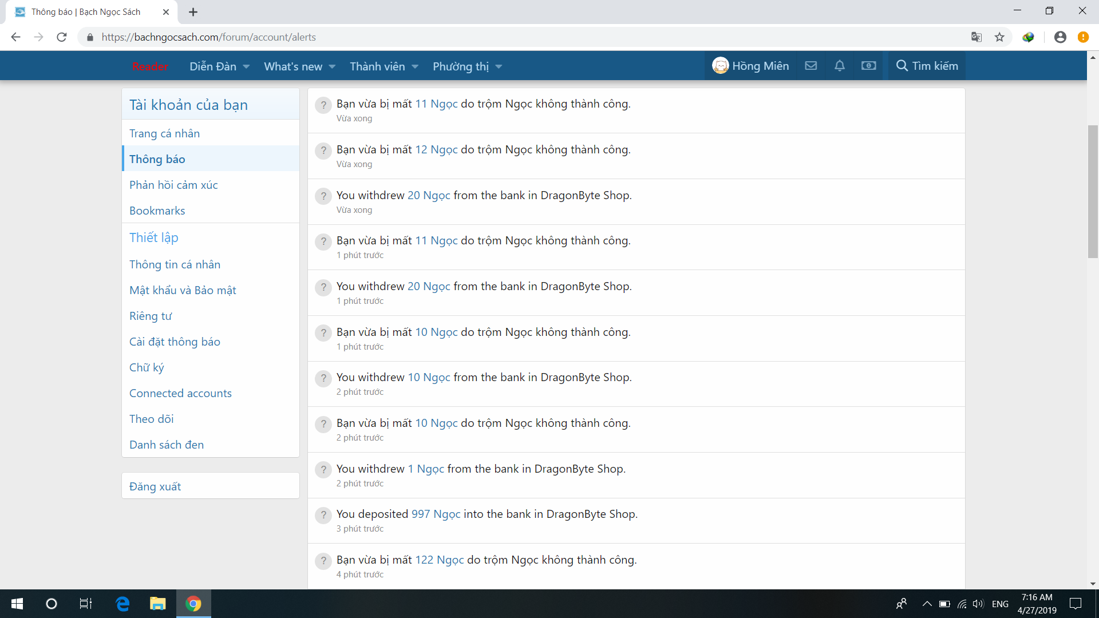1099x618 pixels.
Task: Click the Hồng Miên user avatar
Action: point(720,66)
